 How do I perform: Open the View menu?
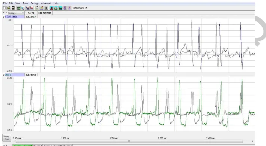18,3
